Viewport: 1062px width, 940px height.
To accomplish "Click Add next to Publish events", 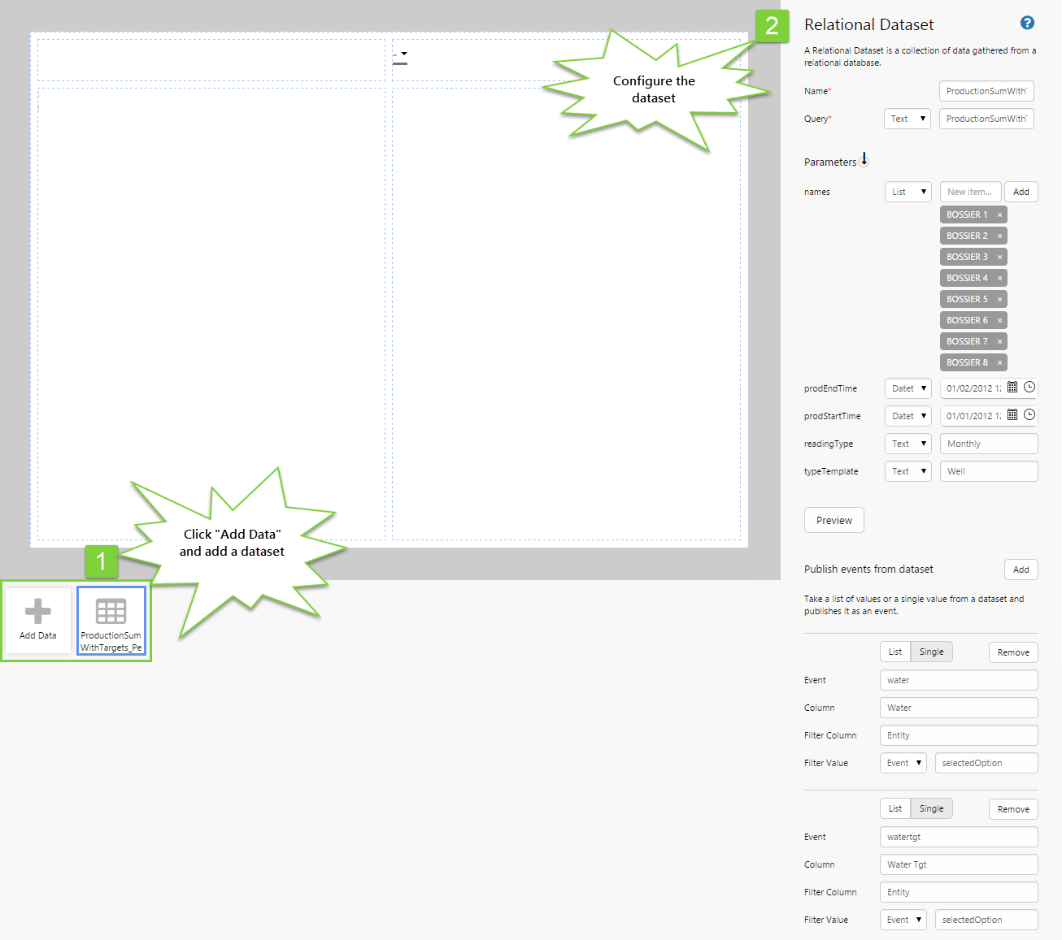I will pyautogui.click(x=1021, y=570).
